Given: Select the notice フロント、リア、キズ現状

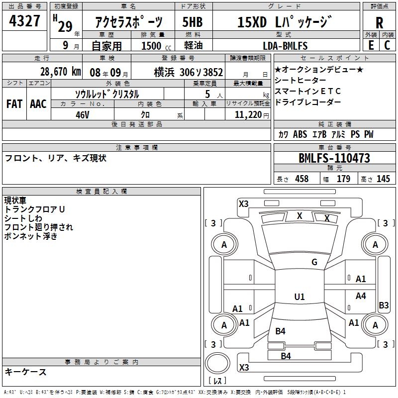Looking at the screenshot, I should tap(56, 158).
